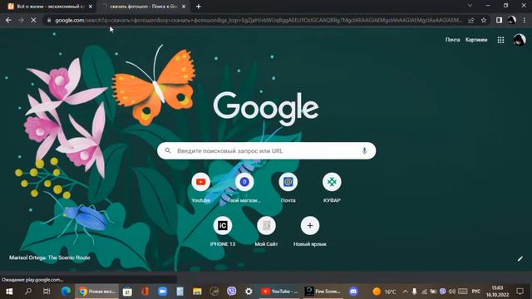Open the Windows Start menu

[x=9, y=292]
